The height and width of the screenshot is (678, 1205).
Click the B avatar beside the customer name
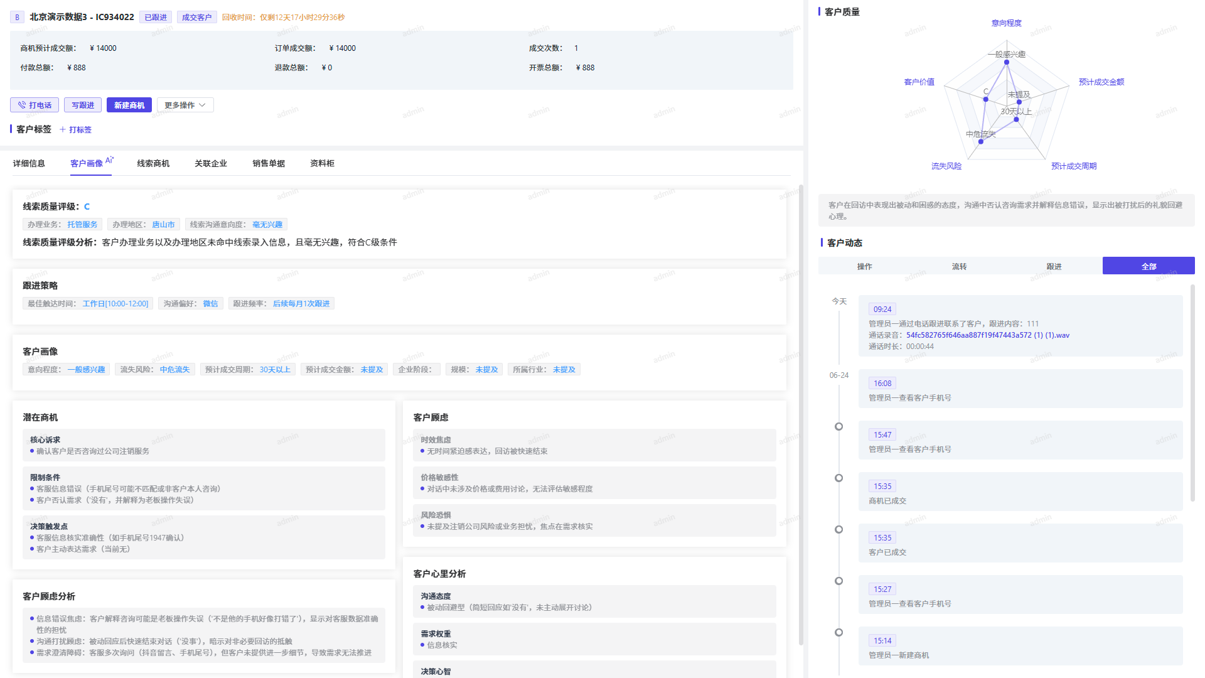[x=16, y=17]
